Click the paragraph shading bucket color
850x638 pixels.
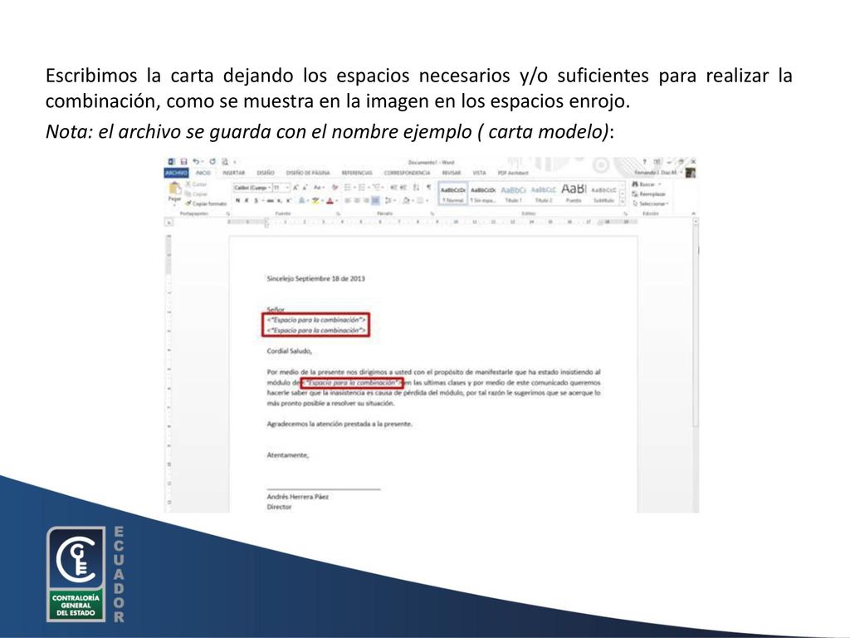[406, 201]
